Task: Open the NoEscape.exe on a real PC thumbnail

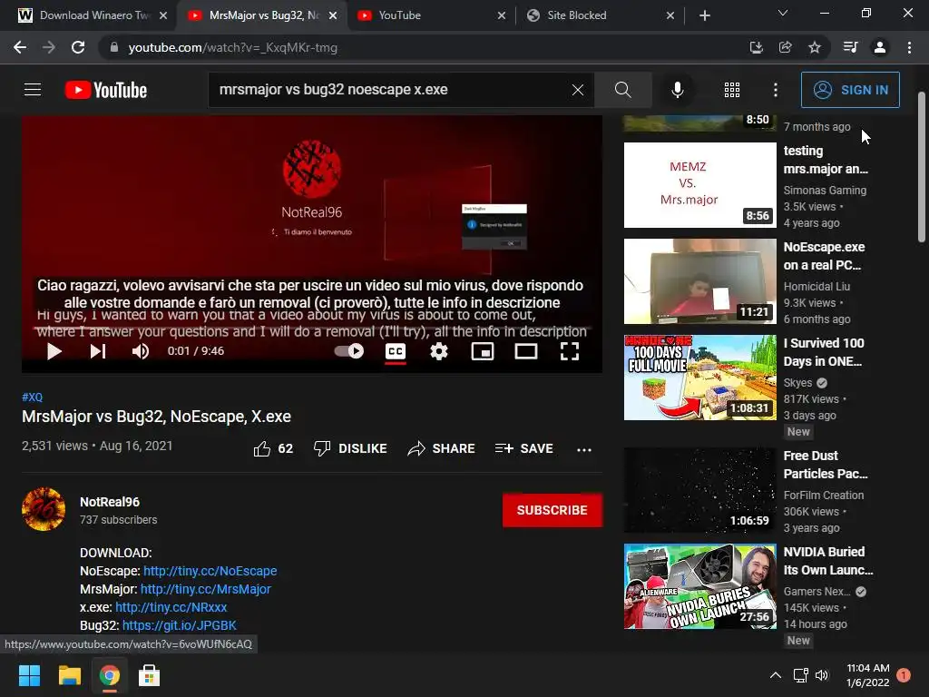Action: tap(699, 281)
